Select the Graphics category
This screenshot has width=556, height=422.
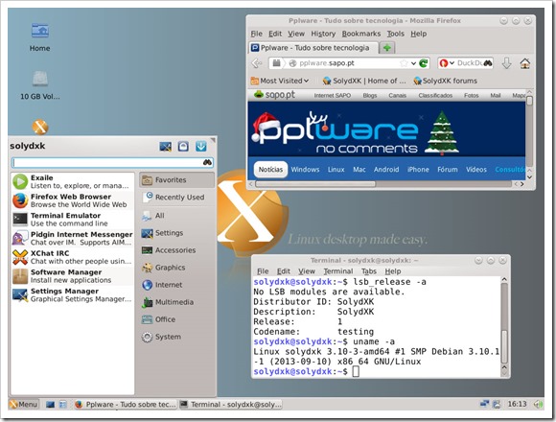pos(177,268)
